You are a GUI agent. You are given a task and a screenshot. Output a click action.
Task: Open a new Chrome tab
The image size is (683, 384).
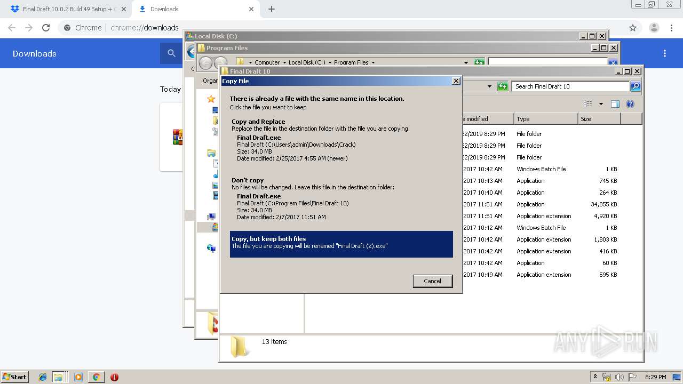tap(271, 9)
